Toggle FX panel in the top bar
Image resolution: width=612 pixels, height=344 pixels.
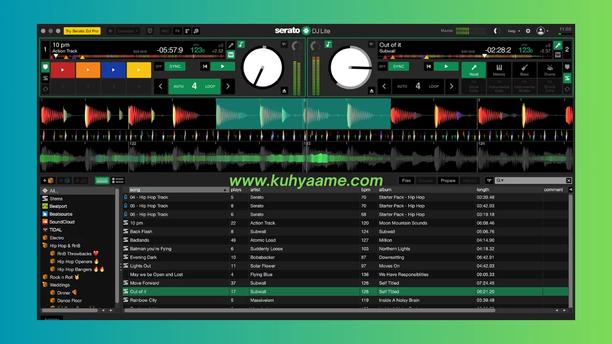tap(177, 31)
